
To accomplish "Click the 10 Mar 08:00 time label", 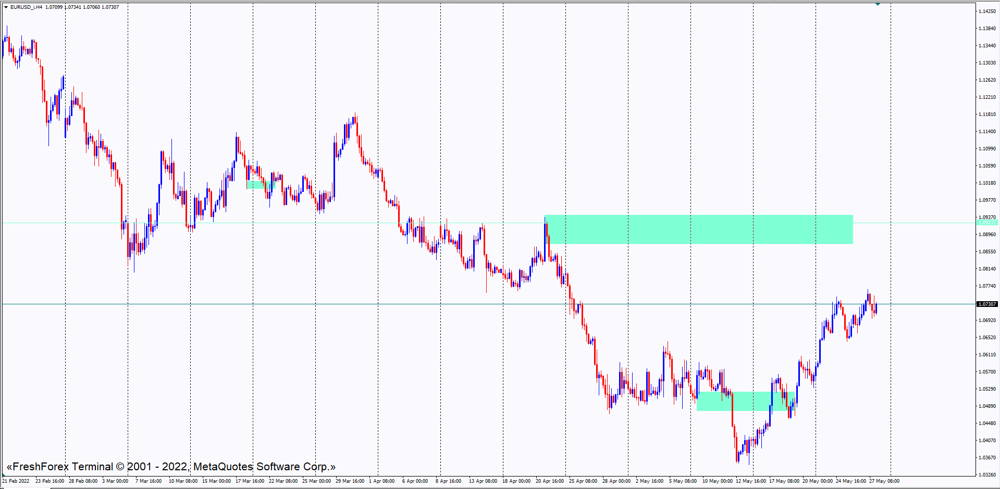I will pyautogui.click(x=183, y=481).
